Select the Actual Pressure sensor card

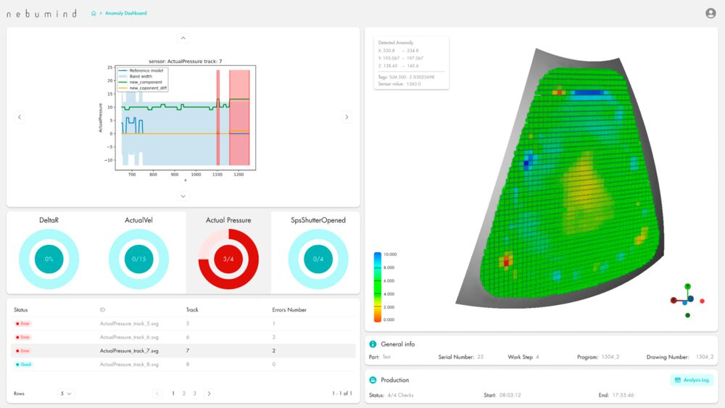pos(228,252)
